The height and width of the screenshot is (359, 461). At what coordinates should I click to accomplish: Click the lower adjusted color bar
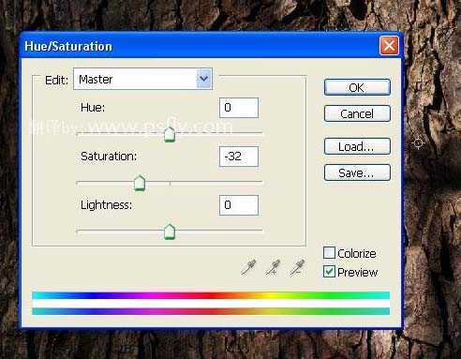coord(211,311)
